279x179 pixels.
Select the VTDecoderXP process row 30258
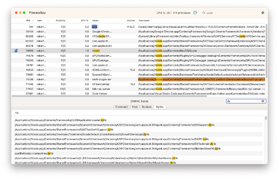138,36
